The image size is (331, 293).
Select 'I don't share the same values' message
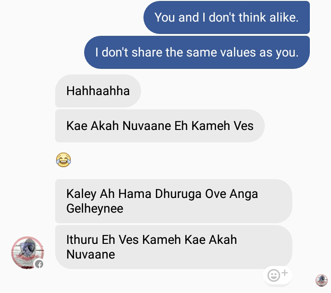[x=197, y=52]
